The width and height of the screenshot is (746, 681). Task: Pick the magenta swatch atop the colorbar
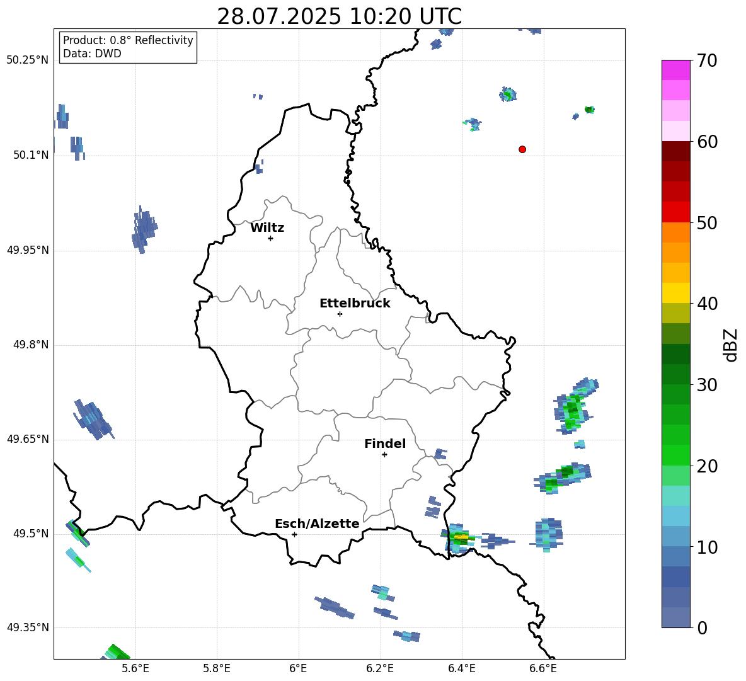[x=676, y=70]
